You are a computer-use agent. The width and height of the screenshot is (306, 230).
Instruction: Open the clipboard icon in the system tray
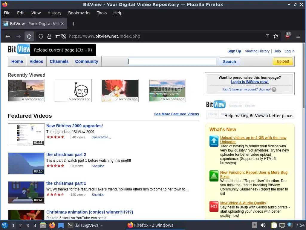[274, 225]
